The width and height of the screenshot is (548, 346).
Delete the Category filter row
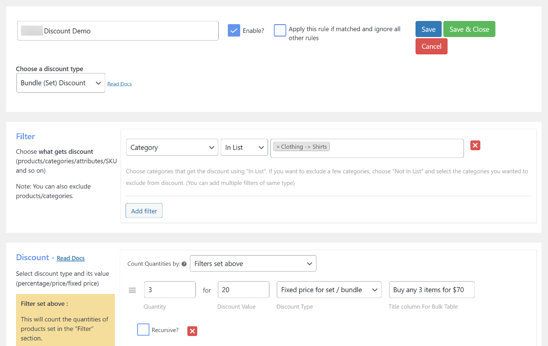click(x=475, y=146)
